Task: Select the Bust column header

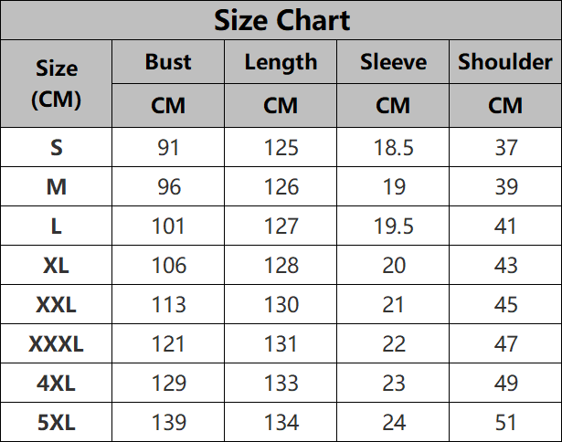Action: 168,62
